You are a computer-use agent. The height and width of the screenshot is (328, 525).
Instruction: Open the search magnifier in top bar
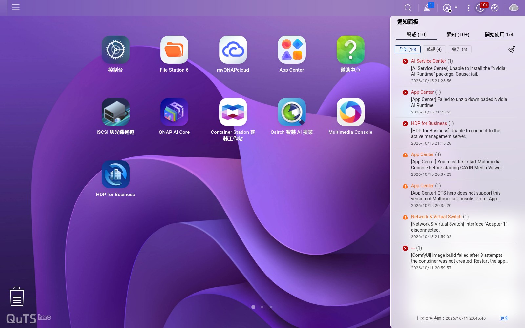[408, 8]
